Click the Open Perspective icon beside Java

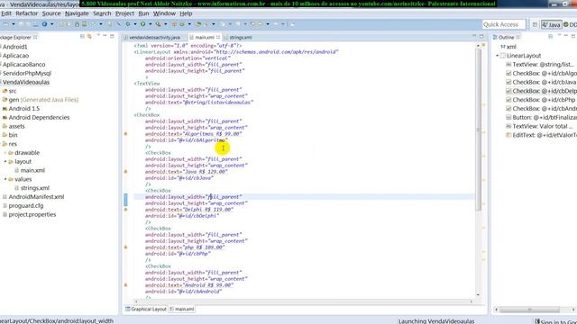pyautogui.click(x=535, y=24)
